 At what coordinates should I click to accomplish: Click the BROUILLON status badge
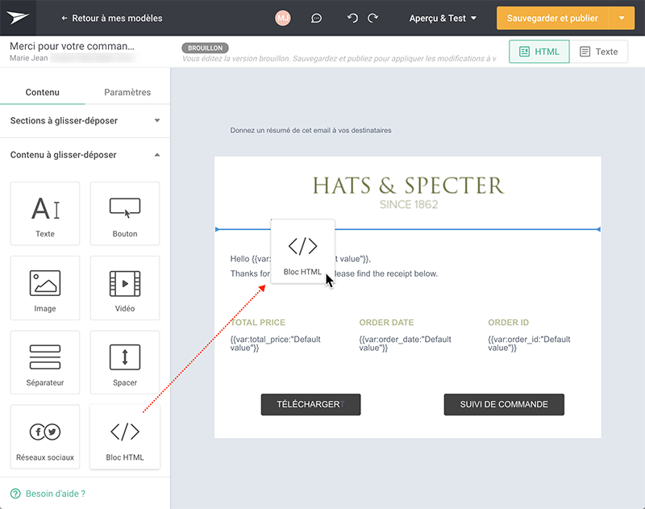click(x=205, y=48)
